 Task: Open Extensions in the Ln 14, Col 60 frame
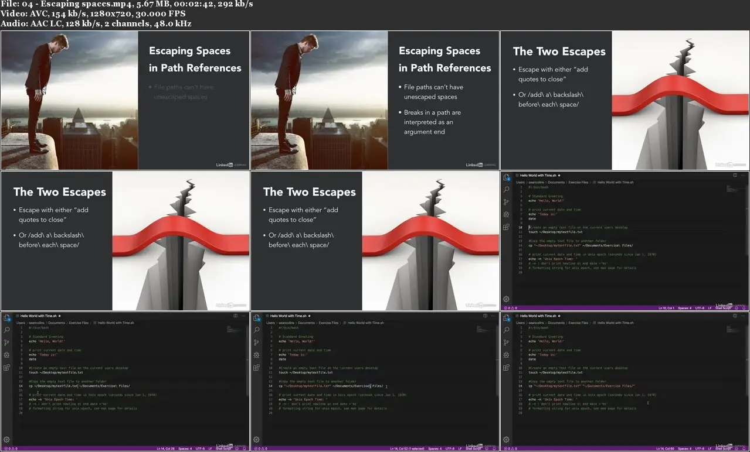[506, 368]
